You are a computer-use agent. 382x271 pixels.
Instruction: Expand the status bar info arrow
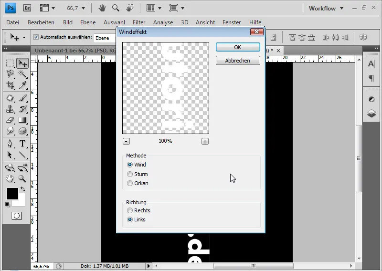click(149, 266)
